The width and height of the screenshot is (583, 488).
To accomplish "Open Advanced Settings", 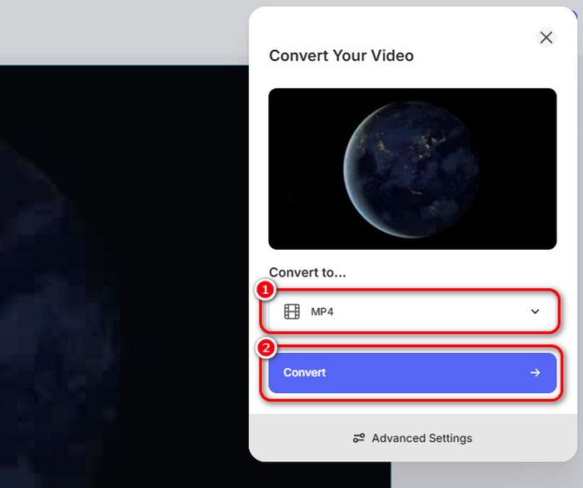I will [x=412, y=438].
